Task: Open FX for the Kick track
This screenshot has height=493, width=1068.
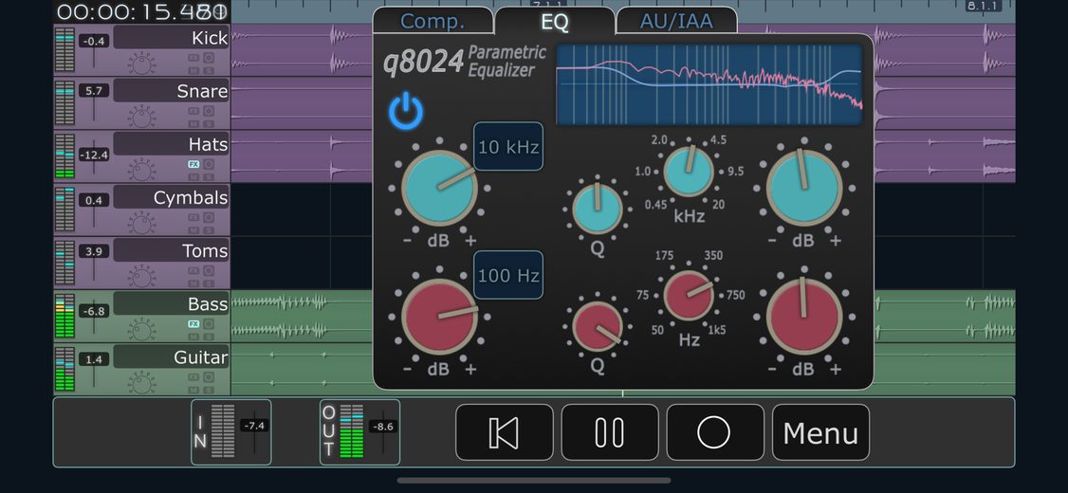Action: (193, 58)
